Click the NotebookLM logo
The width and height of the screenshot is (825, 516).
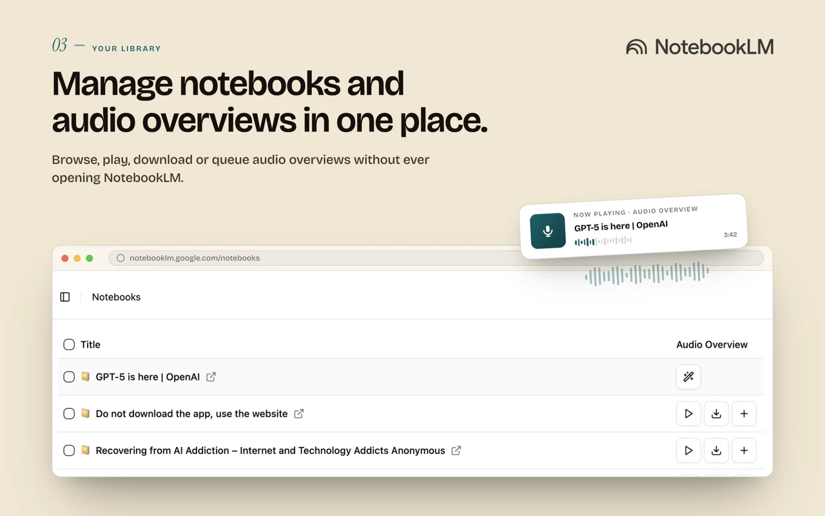700,46
